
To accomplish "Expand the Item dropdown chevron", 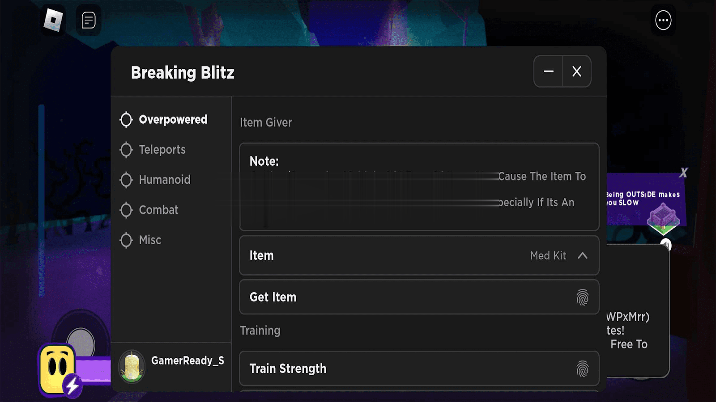I will point(582,255).
